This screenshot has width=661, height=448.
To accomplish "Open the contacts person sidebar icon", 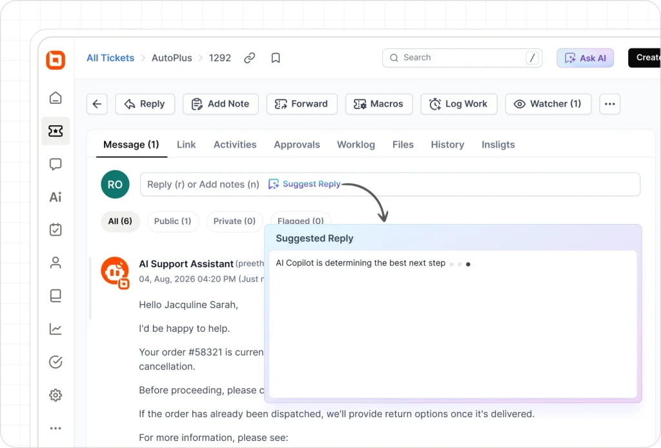I will click(56, 263).
